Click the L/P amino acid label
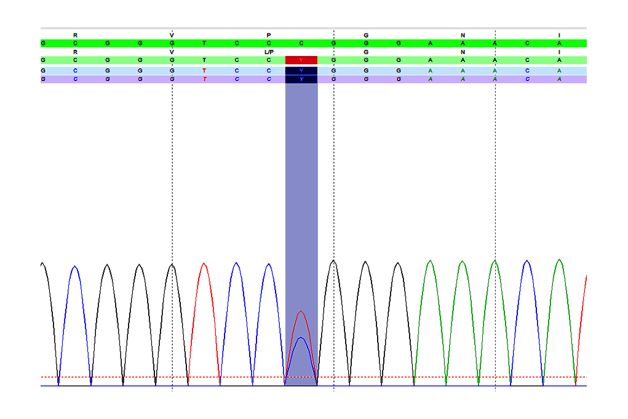The image size is (628, 419). tap(269, 52)
